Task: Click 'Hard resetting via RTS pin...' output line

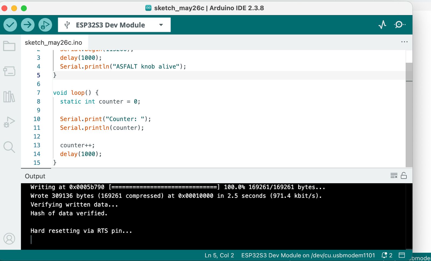Action: (x=81, y=231)
